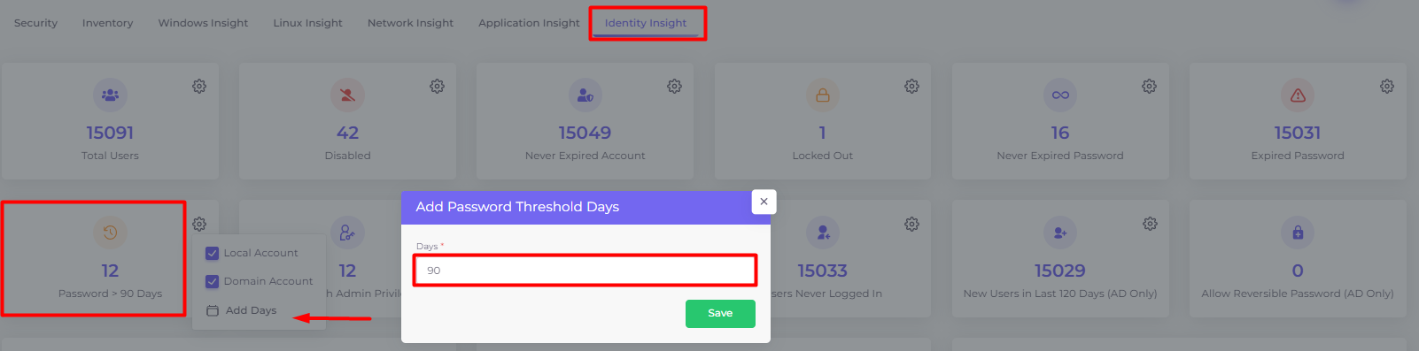Toggle the Domain Account checkbox
Viewport: 1419px width, 351px height.
(212, 281)
